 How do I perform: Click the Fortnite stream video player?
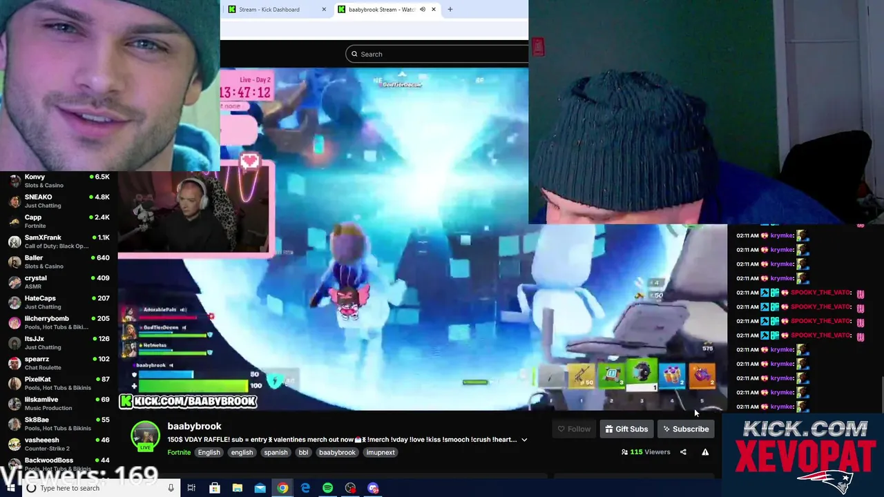[x=422, y=239]
